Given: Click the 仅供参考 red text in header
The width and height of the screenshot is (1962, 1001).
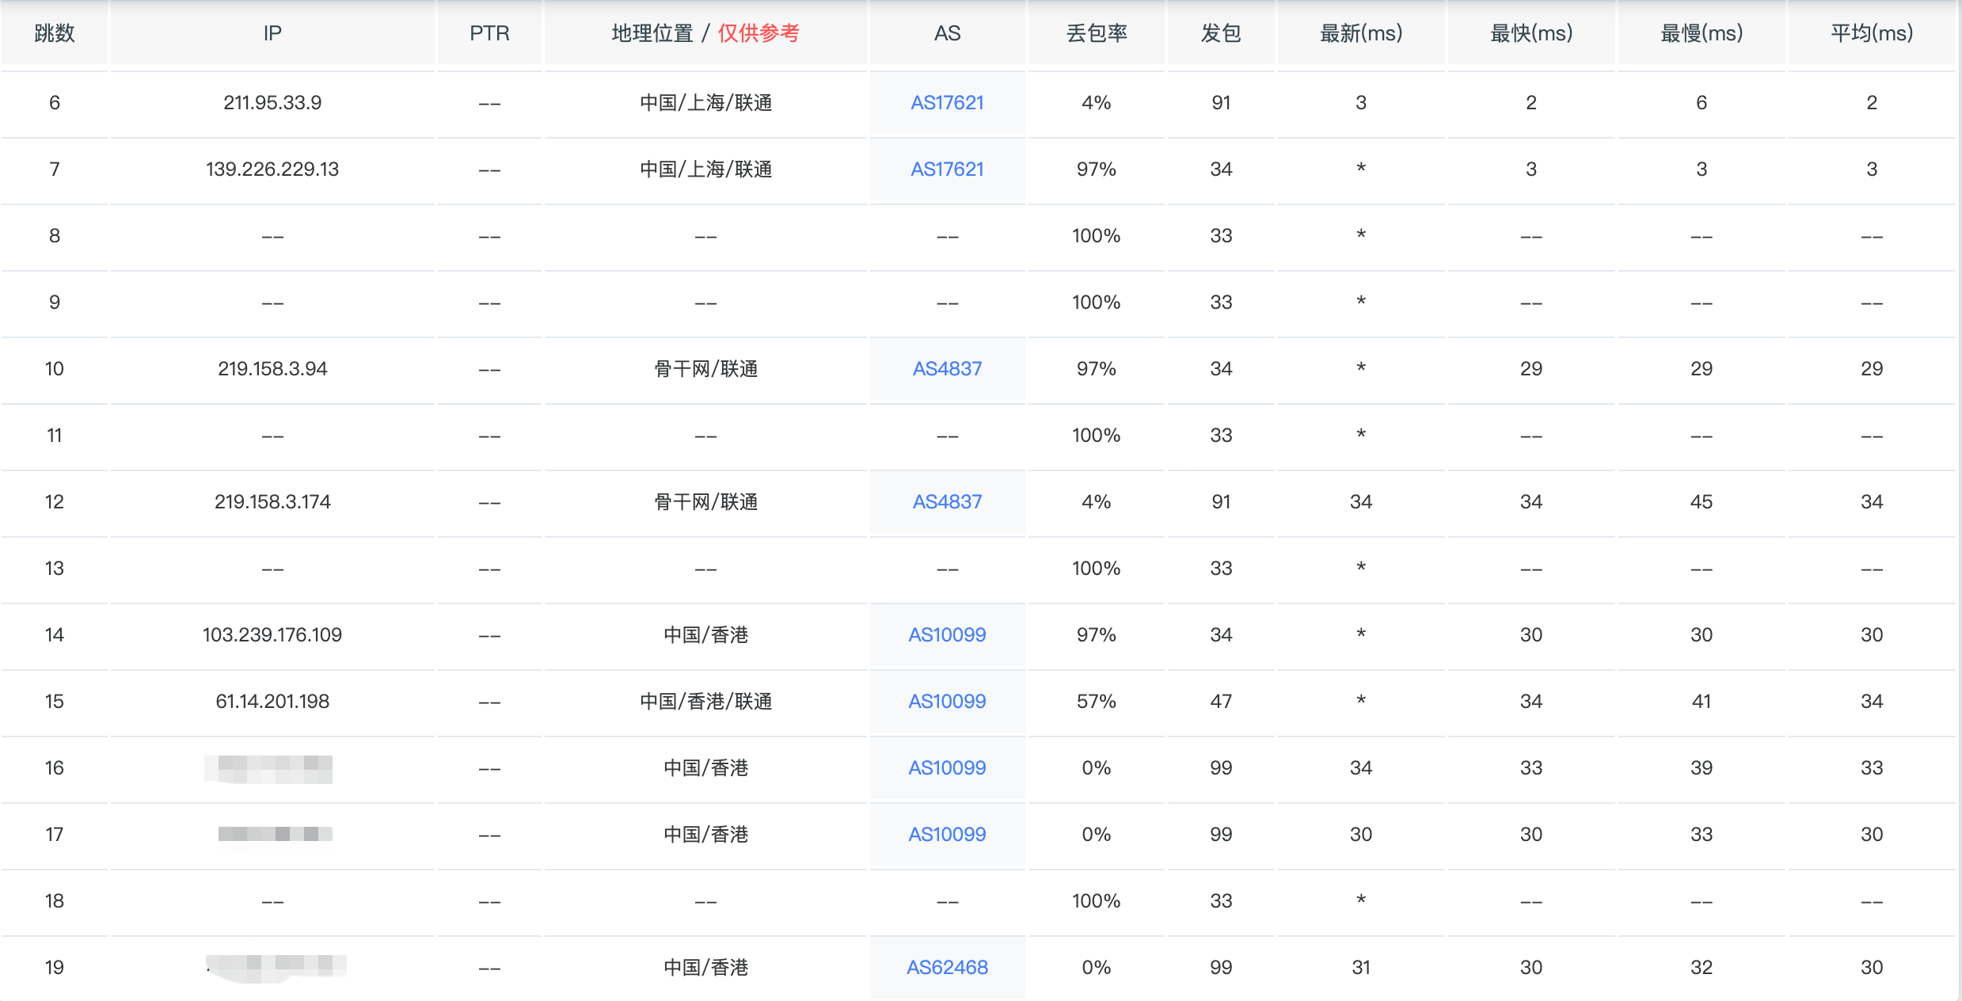Looking at the screenshot, I should coord(759,33).
